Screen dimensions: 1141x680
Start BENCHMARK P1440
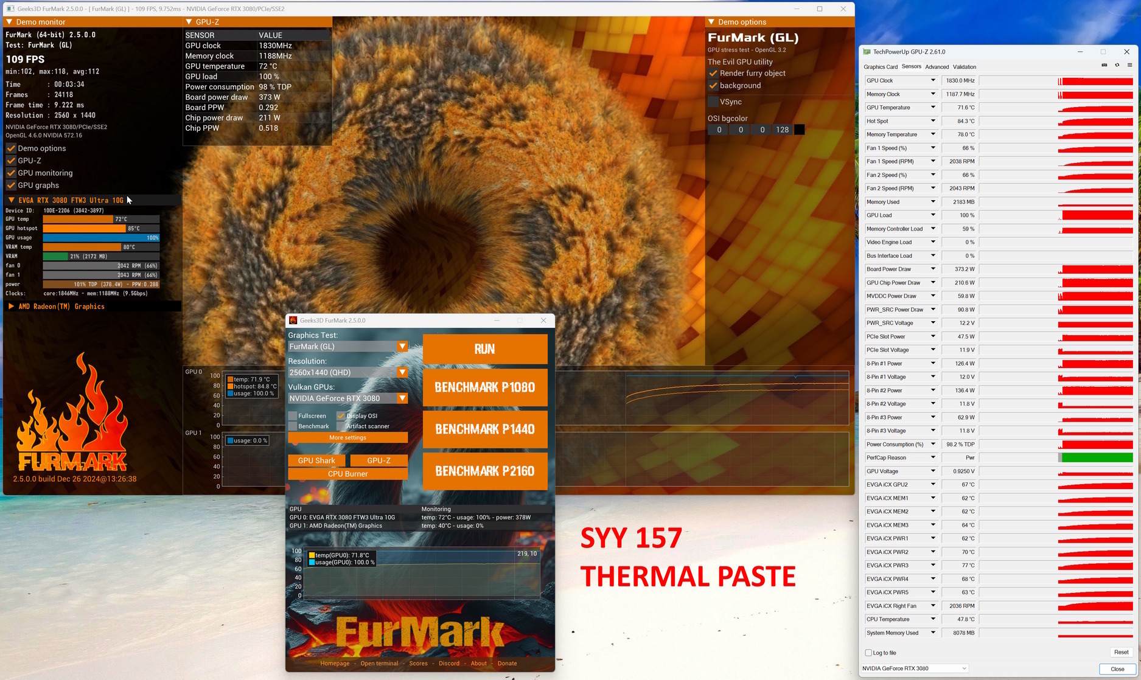pyautogui.click(x=485, y=429)
